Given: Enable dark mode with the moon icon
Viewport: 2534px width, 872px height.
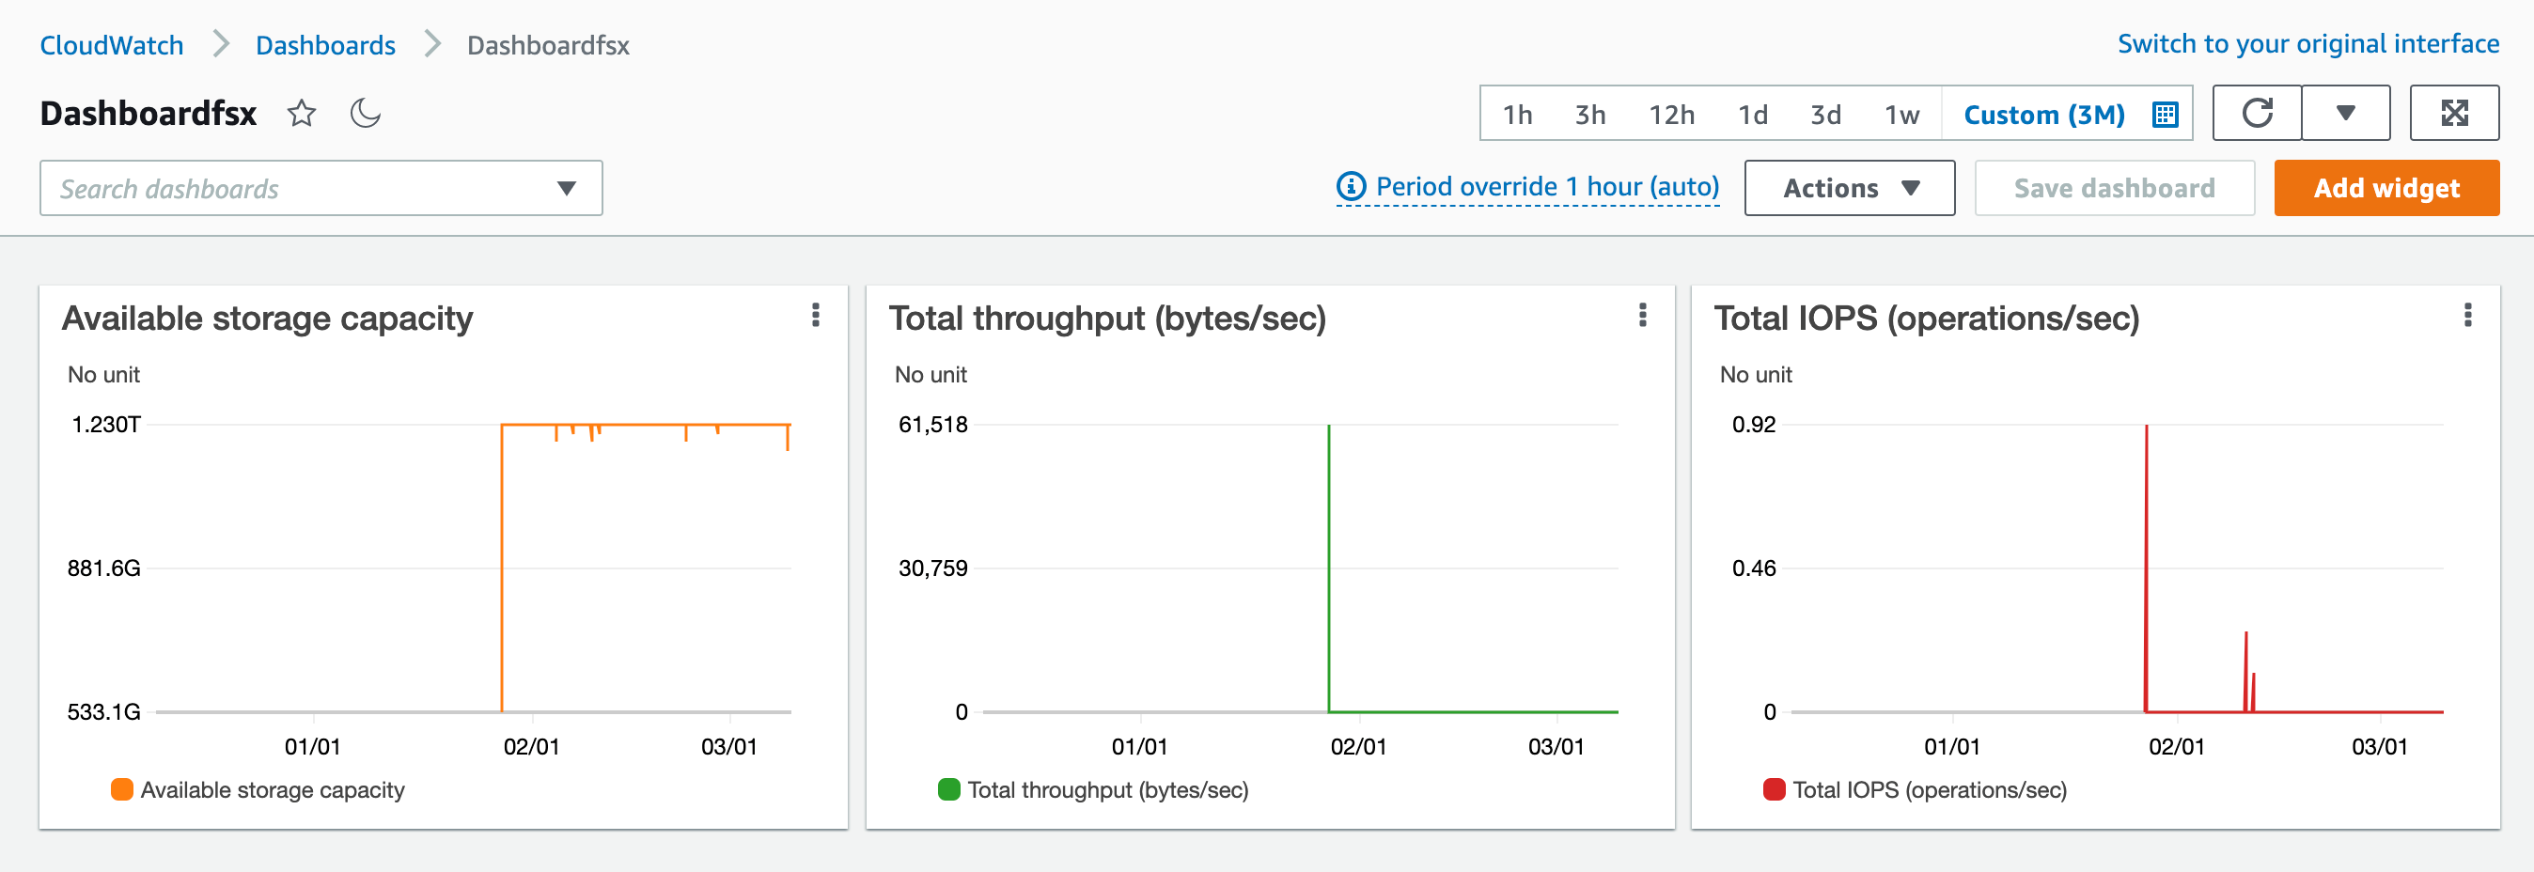Looking at the screenshot, I should [x=365, y=112].
